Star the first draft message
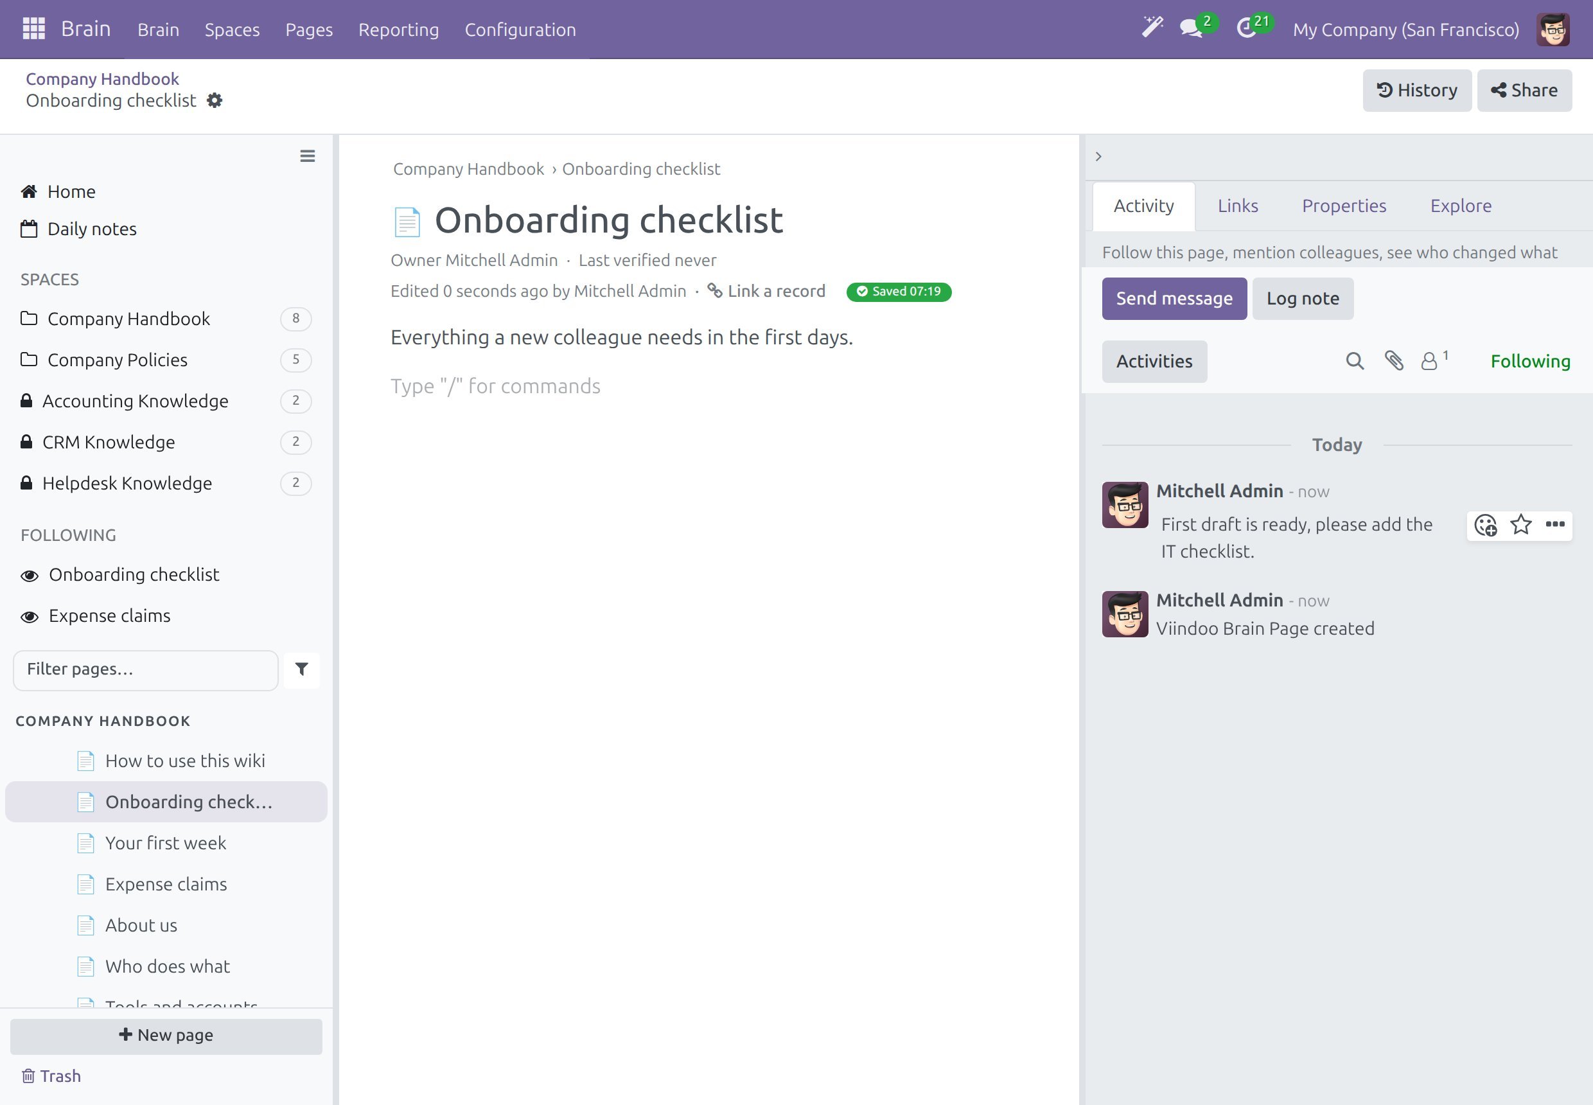Viewport: 1593px width, 1105px height. click(1520, 524)
